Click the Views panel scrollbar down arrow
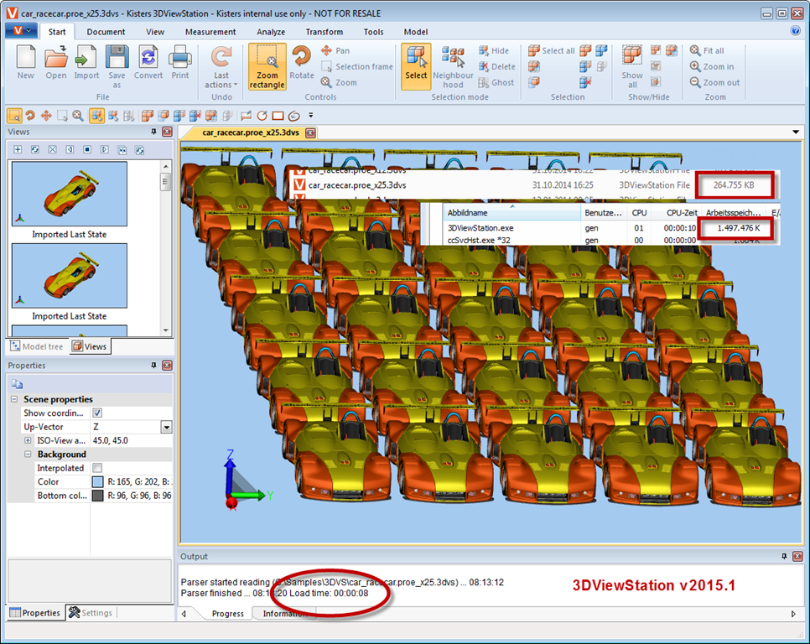Image resolution: width=810 pixels, height=644 pixels. point(166,330)
